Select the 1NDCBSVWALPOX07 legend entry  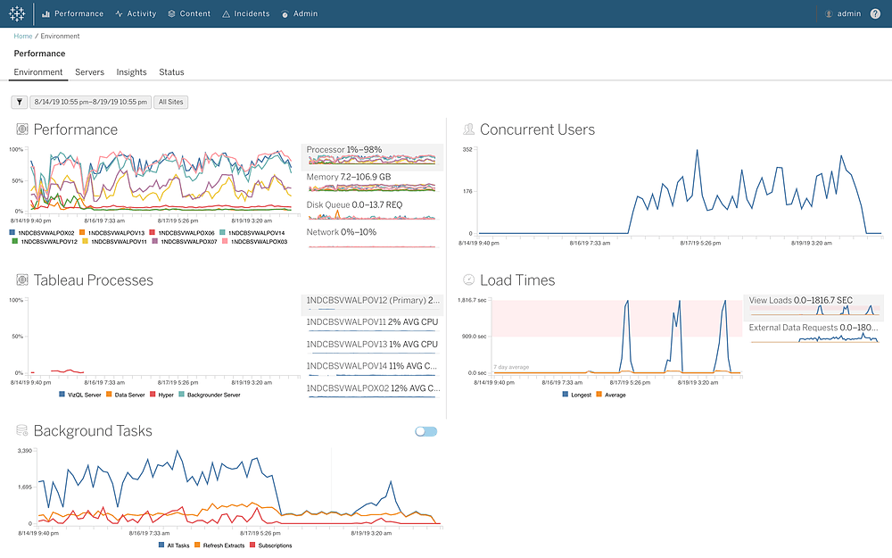coord(185,241)
